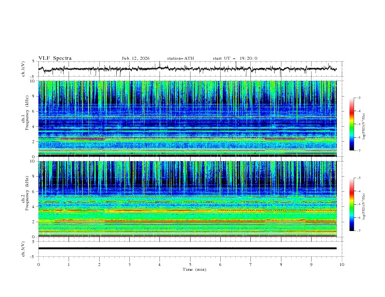This screenshot has height=297, width=385.
Task: Click the 'Time (min)' axis label
Action: coord(194,269)
